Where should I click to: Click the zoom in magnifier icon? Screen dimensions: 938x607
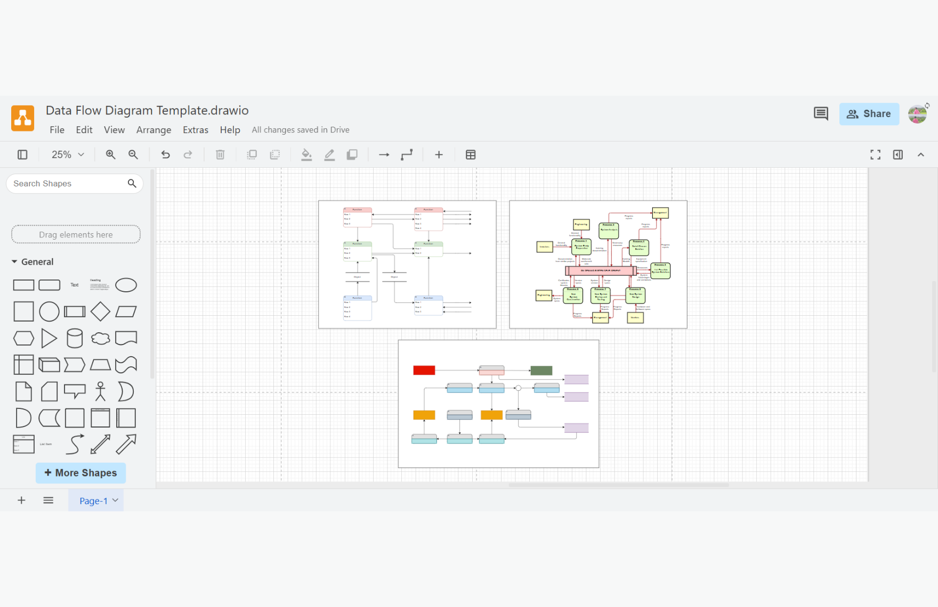[110, 154]
